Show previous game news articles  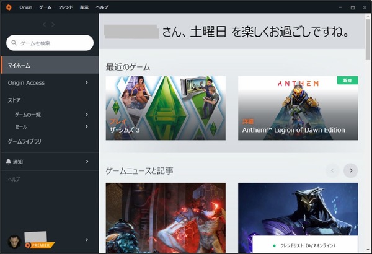pos(332,170)
